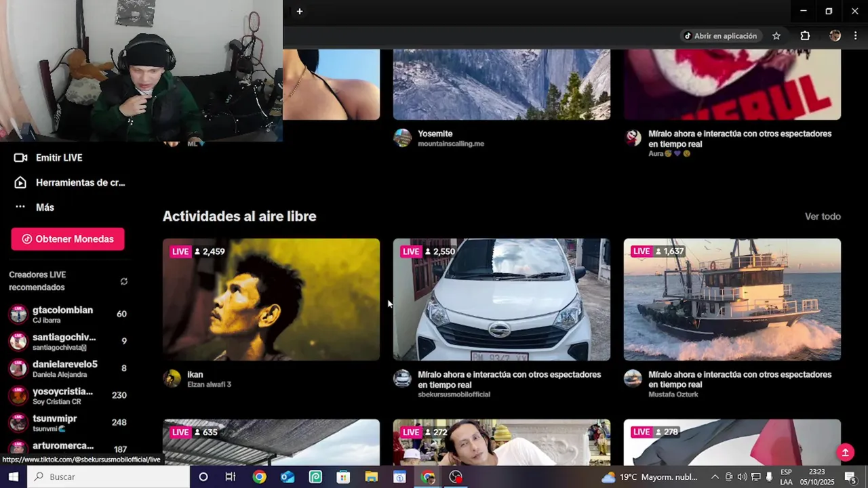This screenshot has width=868, height=488.
Task: Open the notification center icon
Action: pos(850,477)
